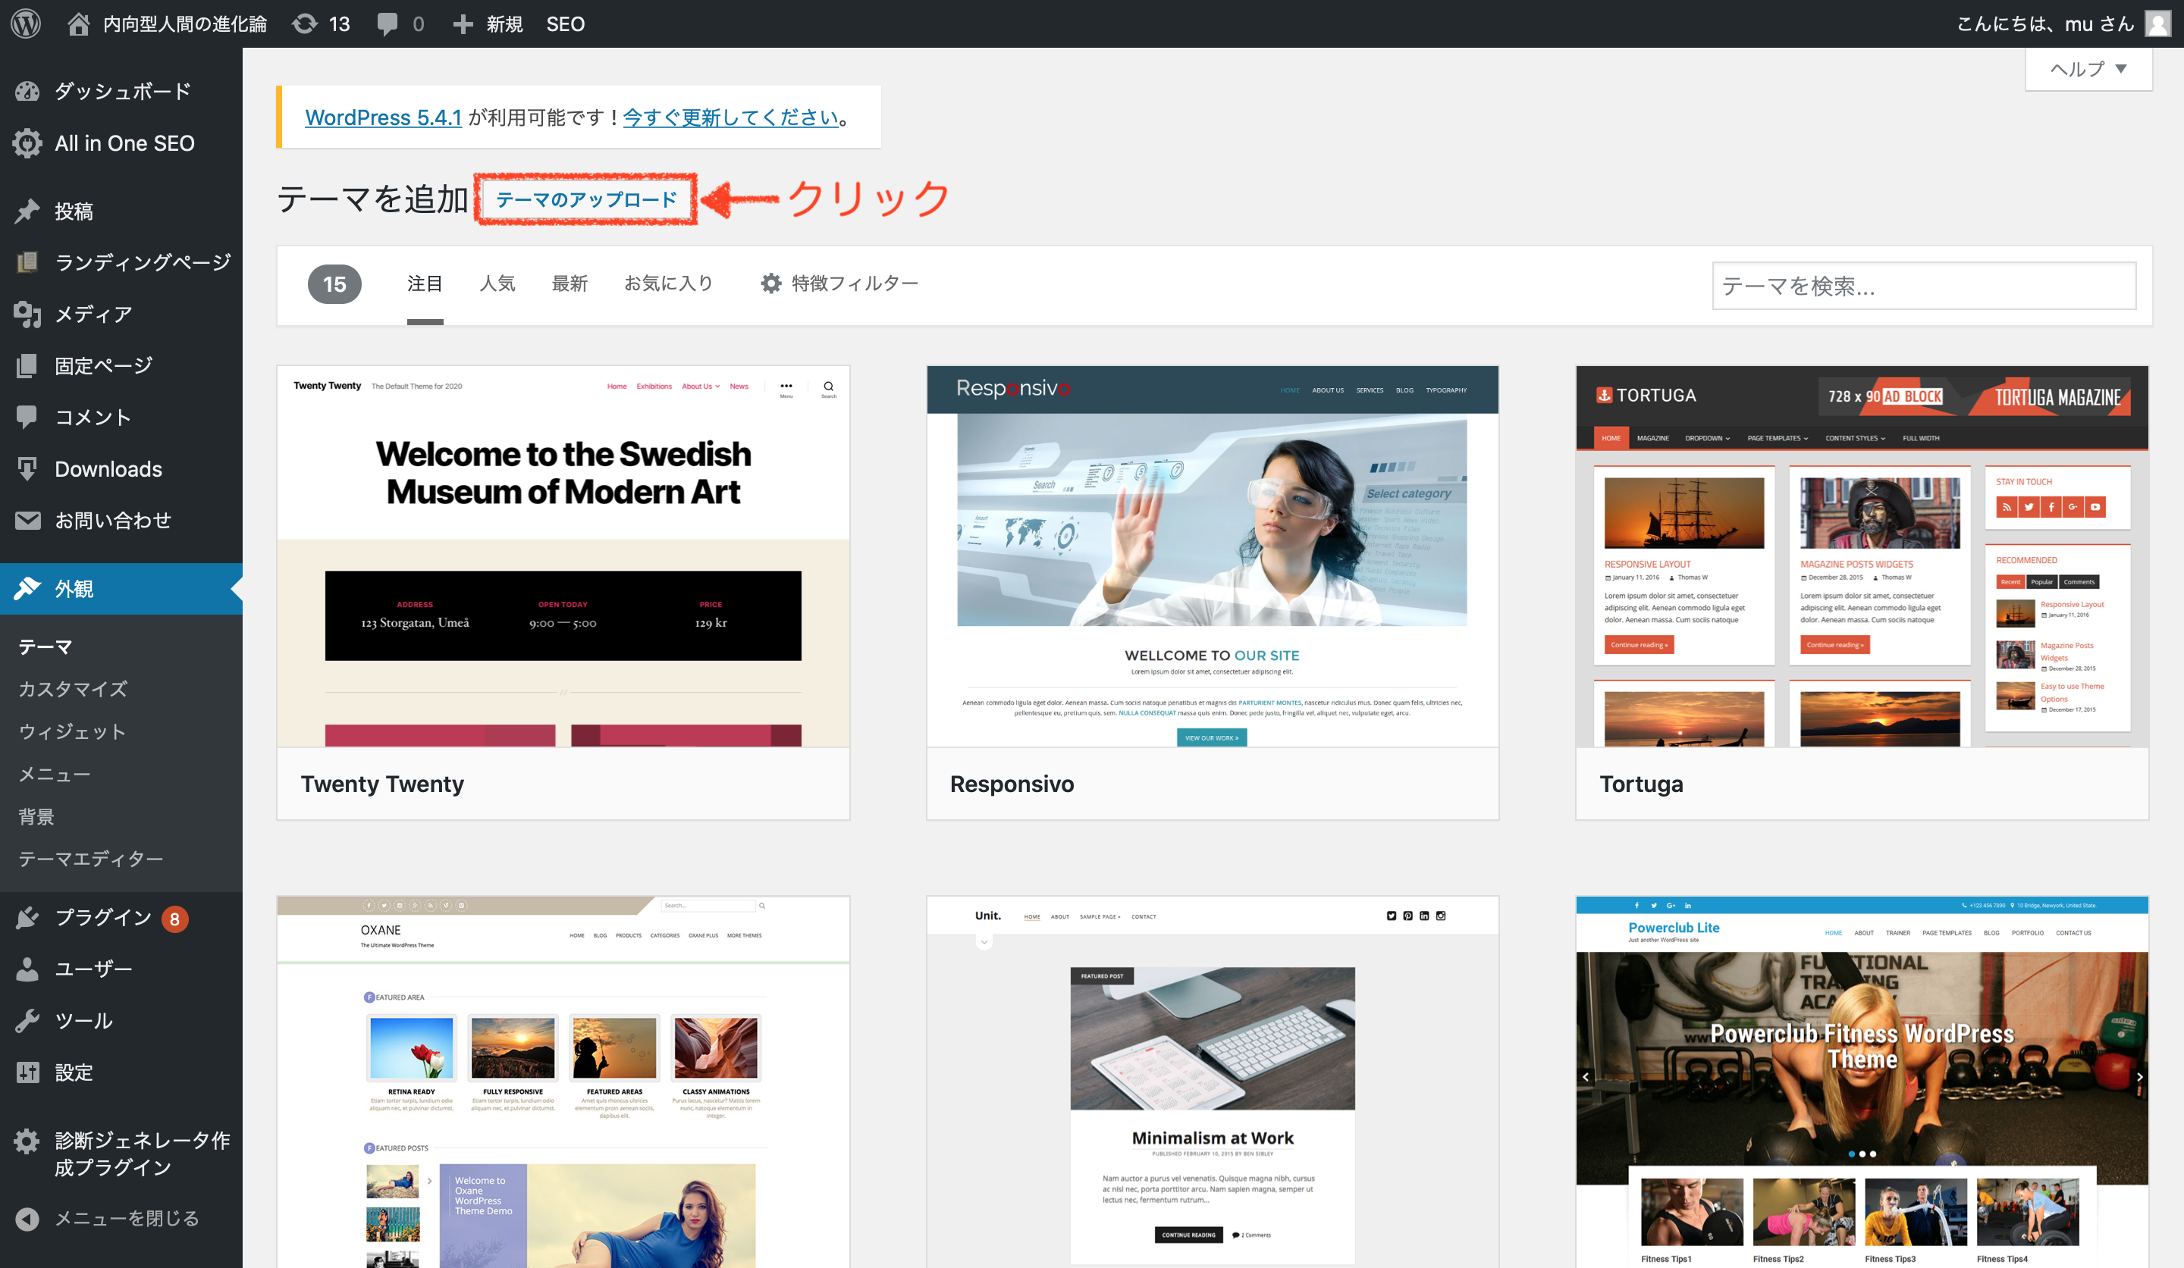The height and width of the screenshot is (1268, 2184).
Task: Click the 特徴フィルター gear icon
Action: (x=770, y=283)
